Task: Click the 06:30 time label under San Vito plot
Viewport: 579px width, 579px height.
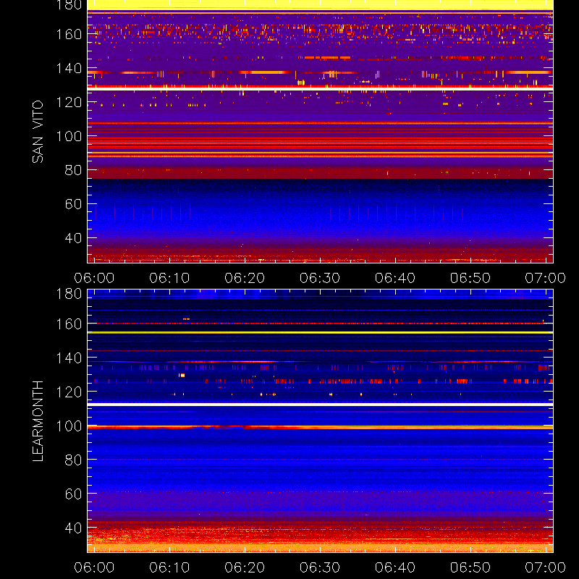Action: [320, 278]
